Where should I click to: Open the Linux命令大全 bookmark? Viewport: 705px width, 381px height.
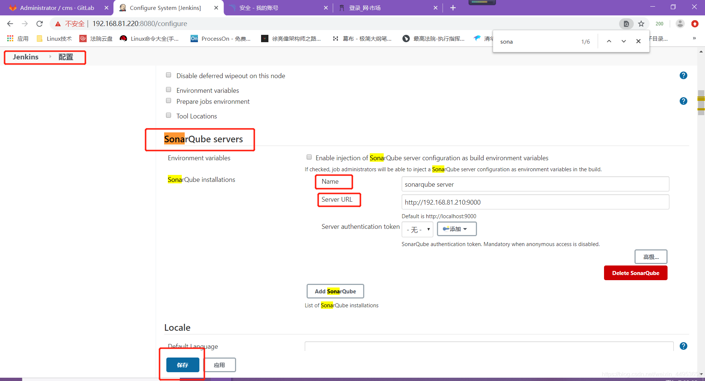[149, 39]
